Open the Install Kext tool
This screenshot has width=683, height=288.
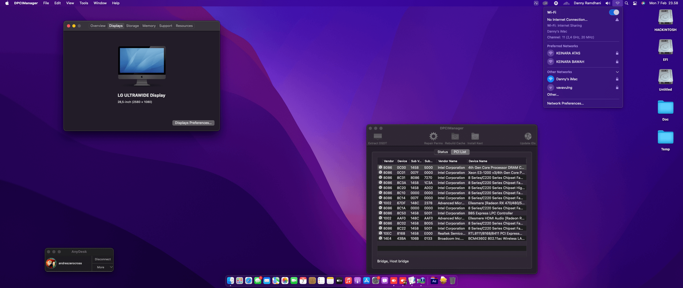point(475,136)
